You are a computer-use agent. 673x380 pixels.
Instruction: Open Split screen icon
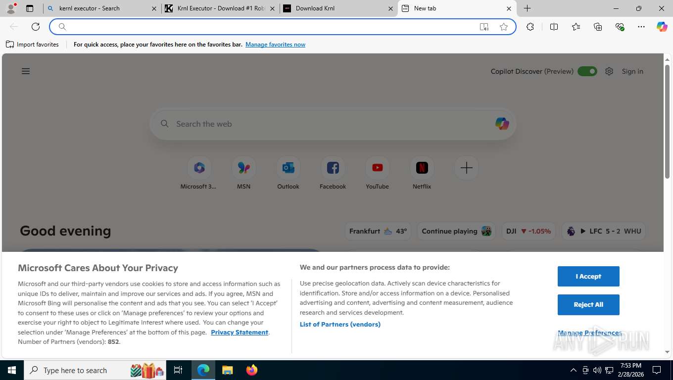point(554,27)
